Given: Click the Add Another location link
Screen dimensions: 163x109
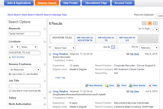Looking at the screenshot, I should pyautogui.click(x=18, y=57).
